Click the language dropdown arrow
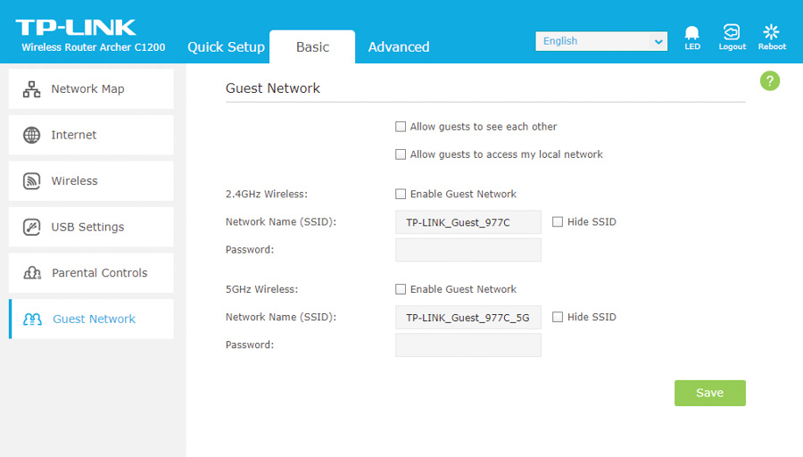The height and width of the screenshot is (457, 803). pos(658,41)
